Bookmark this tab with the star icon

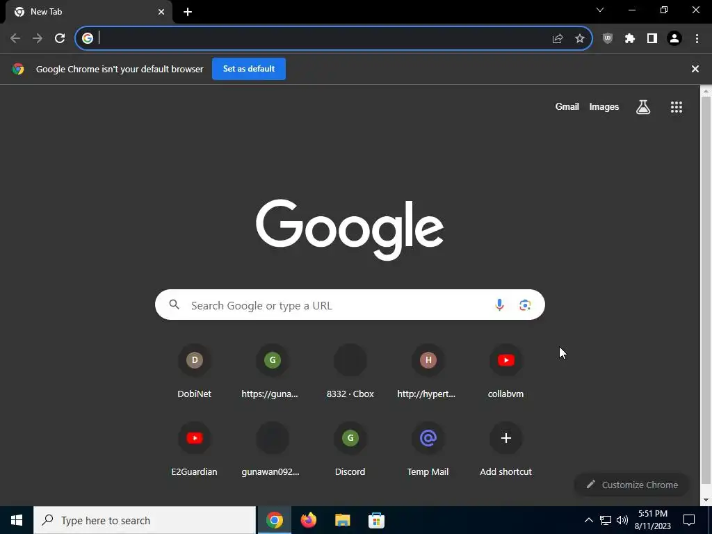coord(580,39)
